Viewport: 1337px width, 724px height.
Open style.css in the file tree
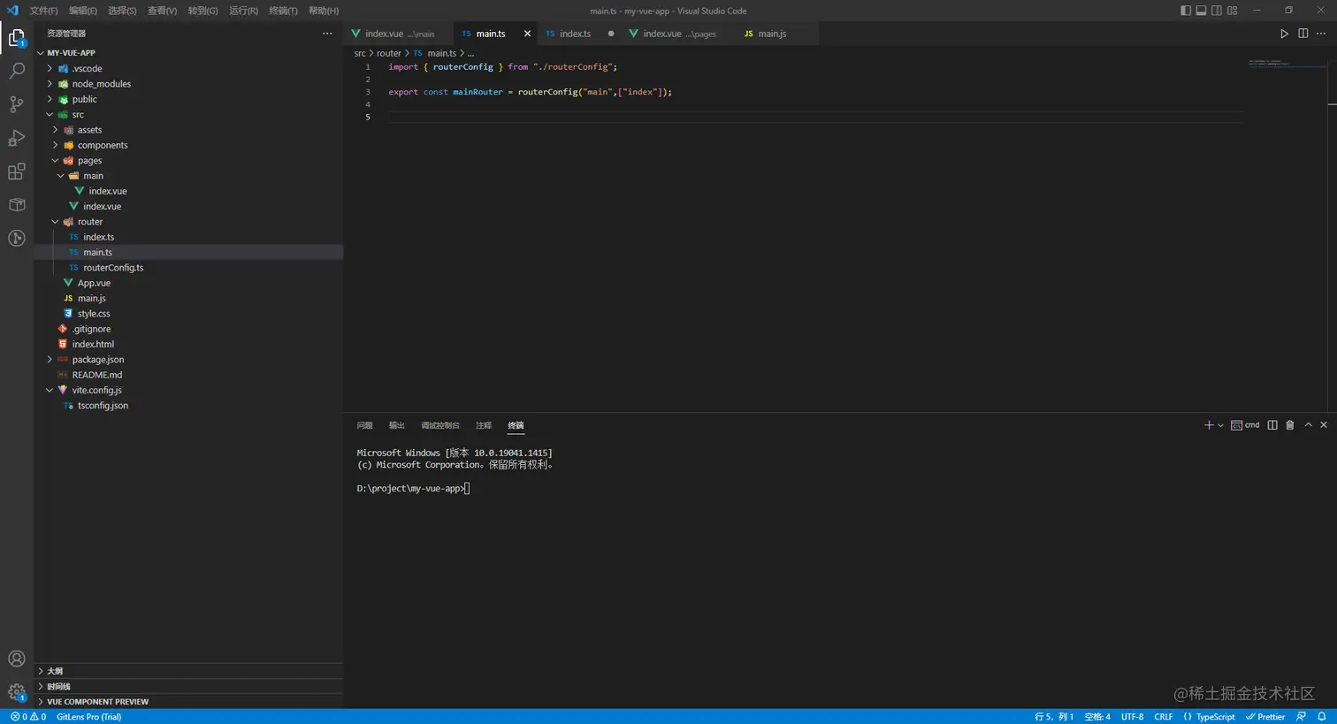188,314
